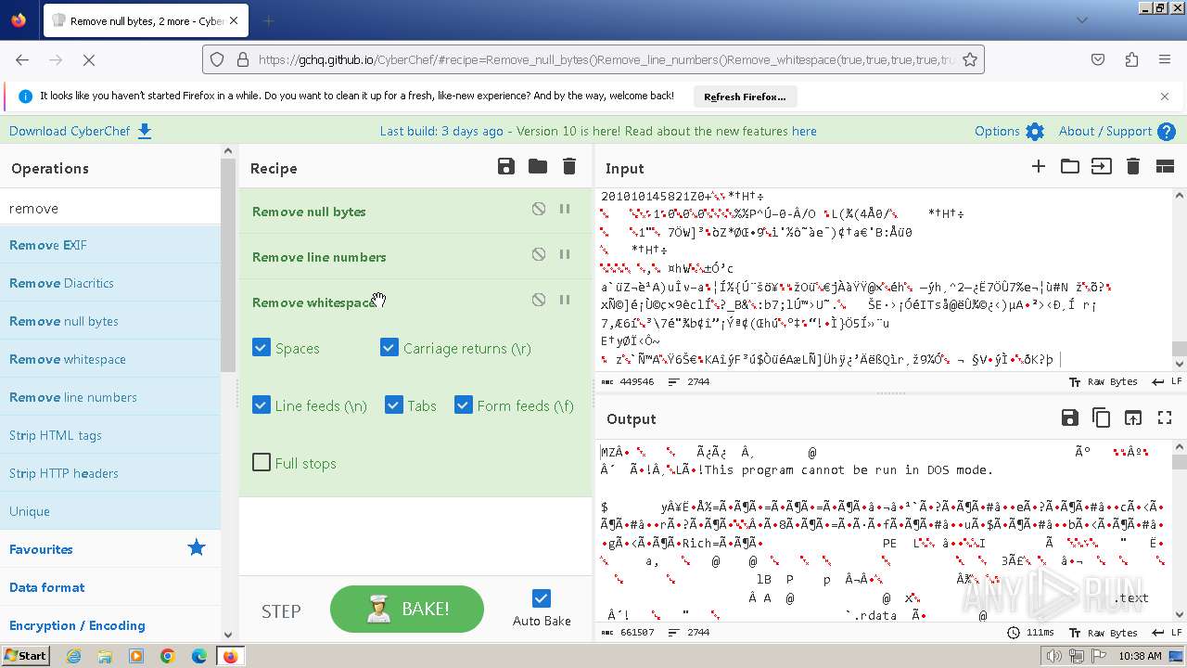The width and height of the screenshot is (1187, 668).
Task: Clear input and output with trash icon
Action: pyautogui.click(x=1132, y=167)
